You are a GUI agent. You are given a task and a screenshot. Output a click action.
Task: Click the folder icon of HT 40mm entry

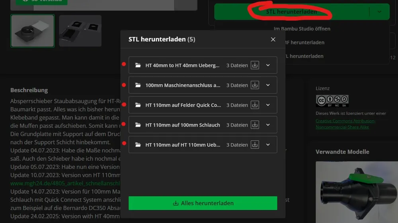[138, 65]
